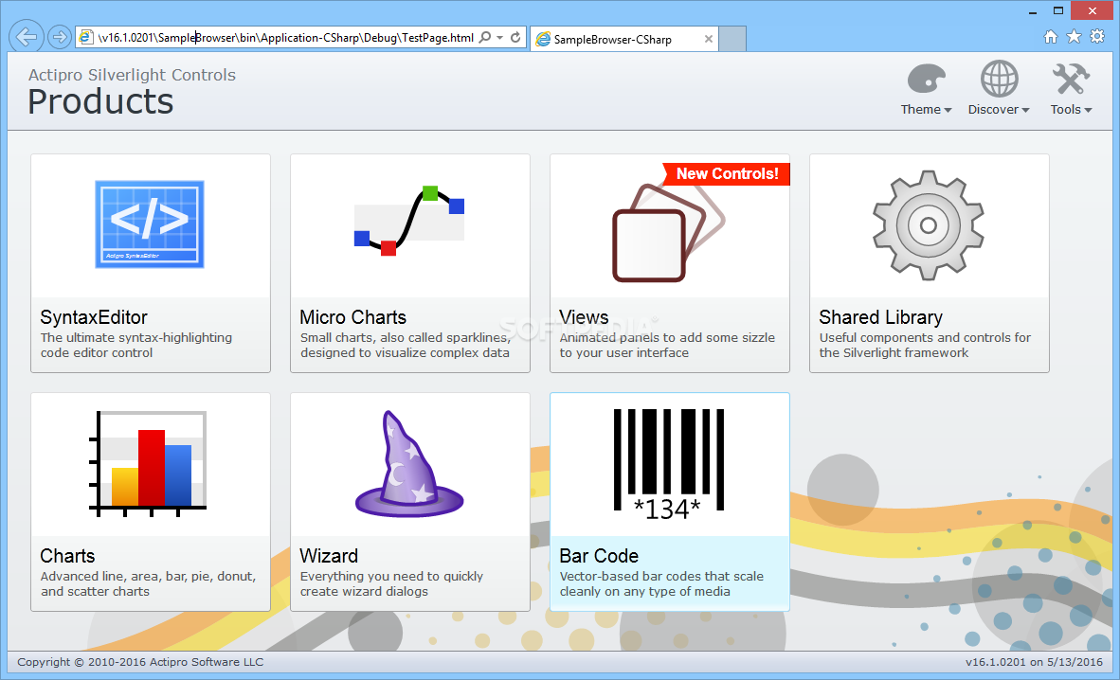The width and height of the screenshot is (1120, 680).
Task: Click the Tools wrench and hammer icon
Action: tap(1071, 79)
